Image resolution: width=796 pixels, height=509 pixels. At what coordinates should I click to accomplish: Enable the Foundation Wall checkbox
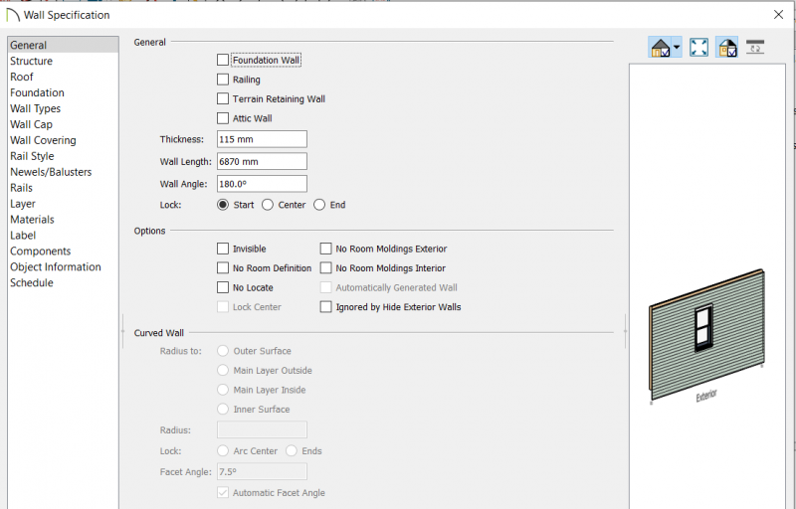pyautogui.click(x=223, y=60)
